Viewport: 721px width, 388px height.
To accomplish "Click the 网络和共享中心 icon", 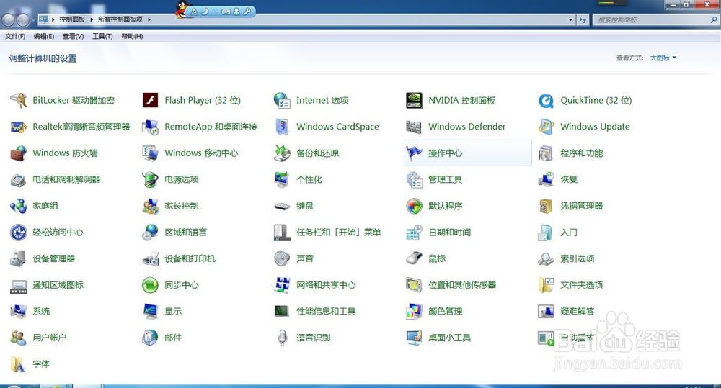I will coord(282,285).
